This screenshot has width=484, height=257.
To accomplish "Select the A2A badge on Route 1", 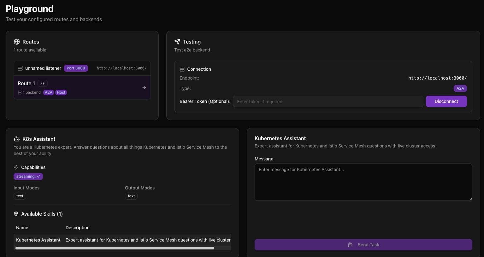I will pyautogui.click(x=48, y=92).
